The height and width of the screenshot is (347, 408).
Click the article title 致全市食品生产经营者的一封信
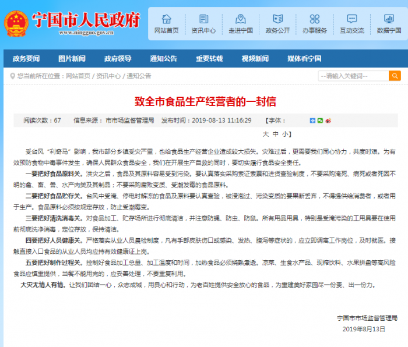tap(205, 101)
